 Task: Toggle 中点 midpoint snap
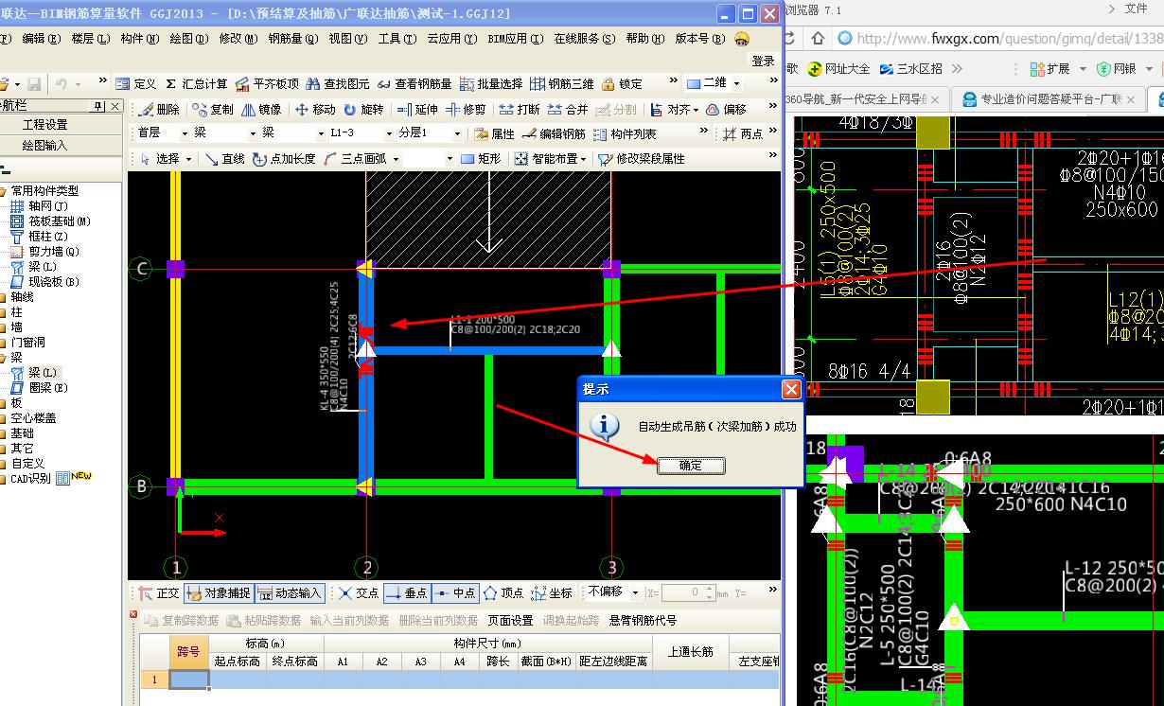[x=455, y=593]
